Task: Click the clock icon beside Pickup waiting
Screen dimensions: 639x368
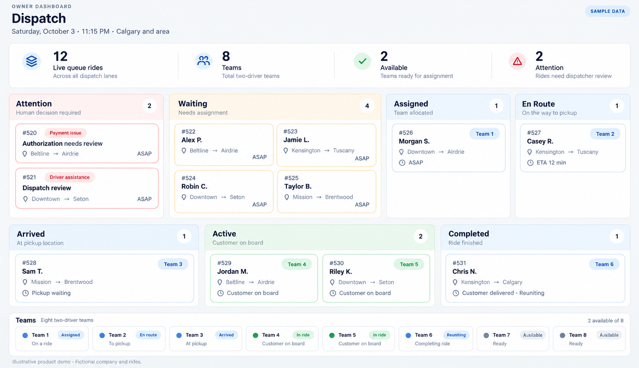Action: (x=26, y=293)
